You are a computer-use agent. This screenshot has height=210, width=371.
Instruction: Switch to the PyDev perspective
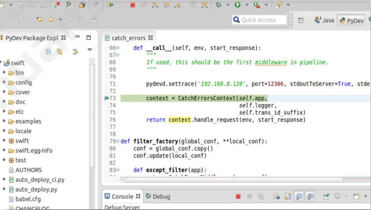(x=351, y=20)
